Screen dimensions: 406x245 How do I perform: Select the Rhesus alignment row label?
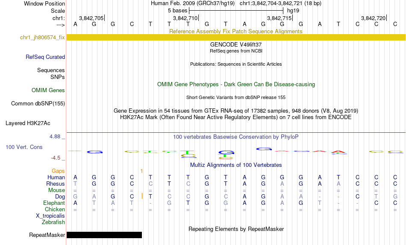(x=56, y=184)
